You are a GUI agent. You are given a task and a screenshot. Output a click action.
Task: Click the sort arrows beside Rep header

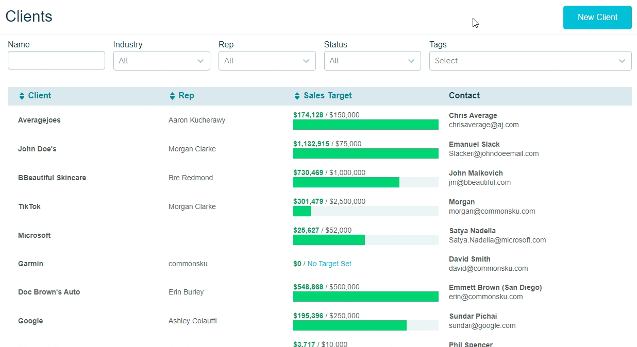[x=172, y=96]
